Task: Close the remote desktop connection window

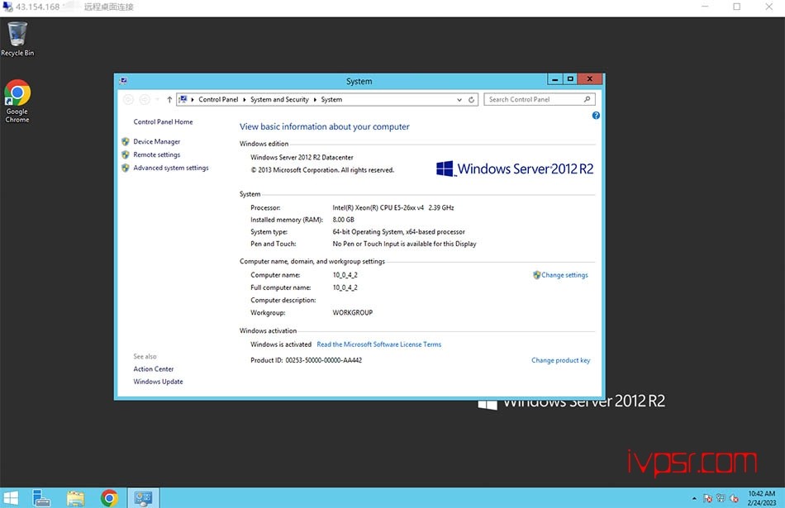Action: point(769,7)
